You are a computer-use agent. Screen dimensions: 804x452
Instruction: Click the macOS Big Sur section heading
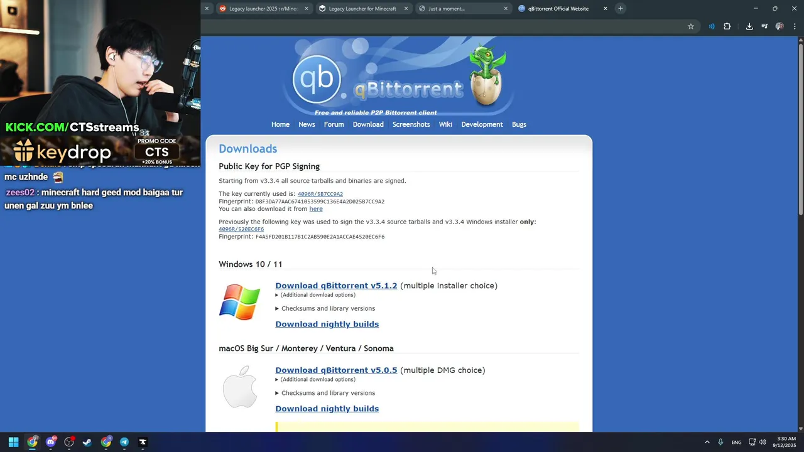pyautogui.click(x=306, y=348)
